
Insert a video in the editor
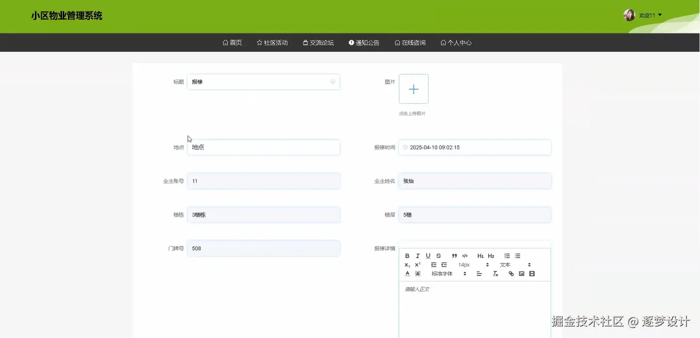532,274
